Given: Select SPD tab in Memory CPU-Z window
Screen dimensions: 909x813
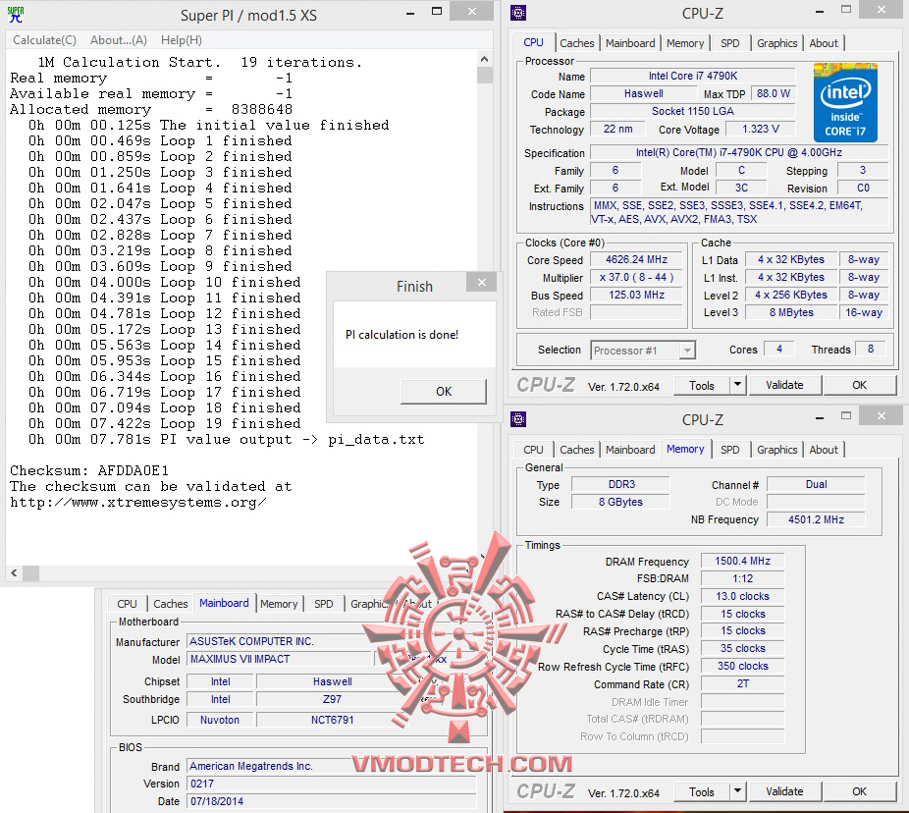Looking at the screenshot, I should click(730, 450).
